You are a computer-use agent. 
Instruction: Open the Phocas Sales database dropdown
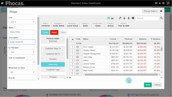click(x=150, y=11)
